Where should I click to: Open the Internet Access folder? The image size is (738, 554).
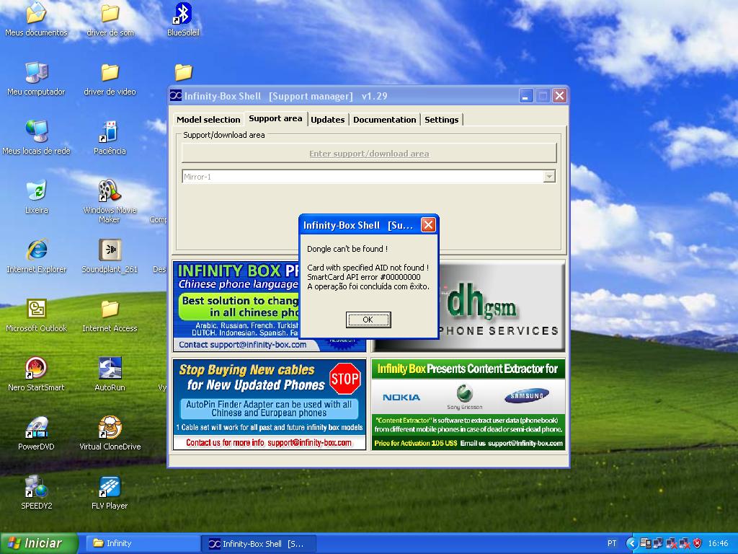tap(110, 315)
